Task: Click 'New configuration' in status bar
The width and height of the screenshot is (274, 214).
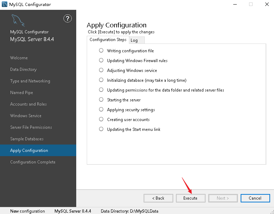Action: [x=27, y=211]
